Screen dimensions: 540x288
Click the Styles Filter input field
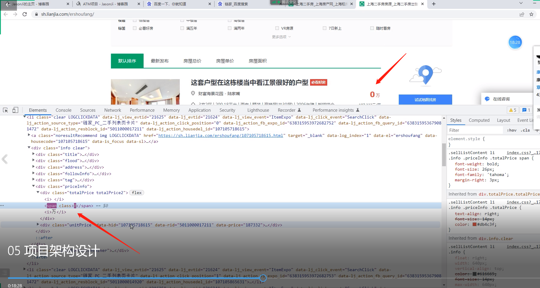click(475, 130)
